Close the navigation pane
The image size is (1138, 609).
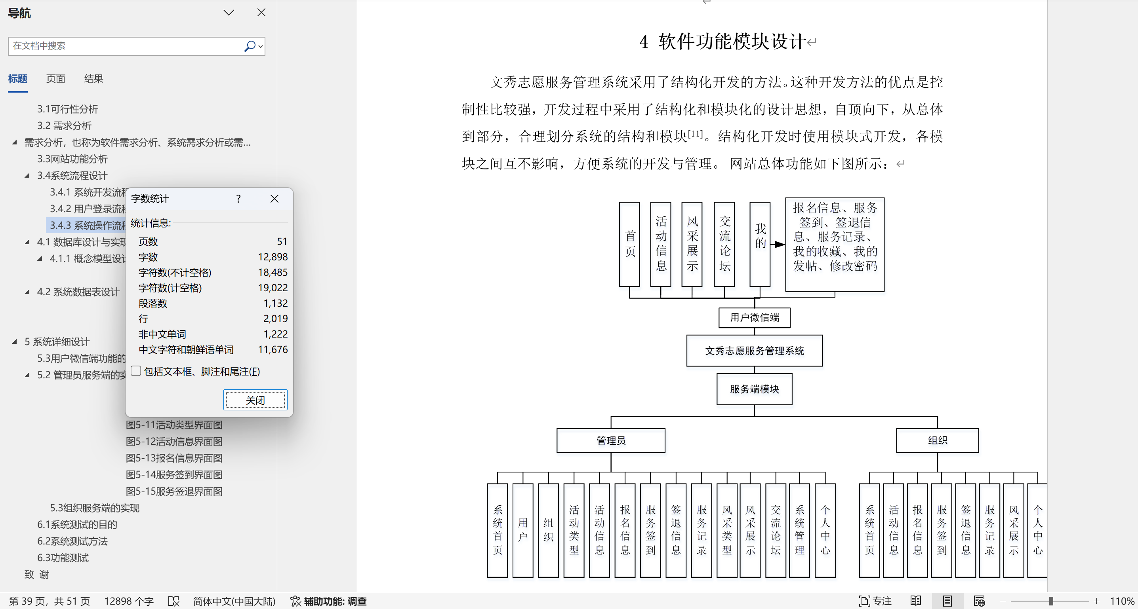(261, 12)
